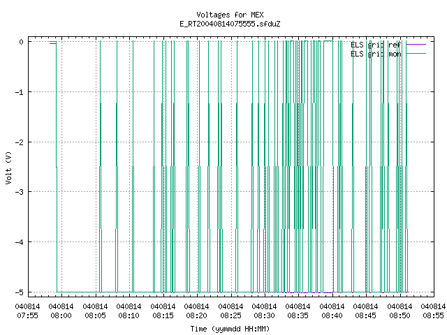Click the 'ELS grid mon' legend label
This screenshot has width=447, height=335.
pyautogui.click(x=376, y=54)
